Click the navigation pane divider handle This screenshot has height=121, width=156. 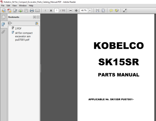point(41,68)
